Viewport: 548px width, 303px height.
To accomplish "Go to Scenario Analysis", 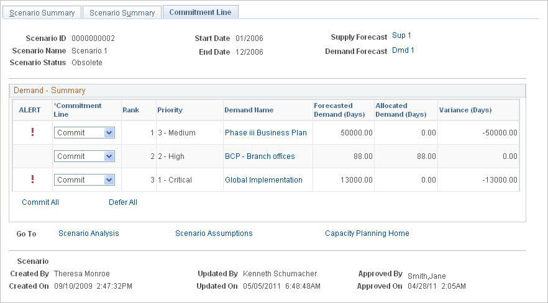I will [89, 233].
